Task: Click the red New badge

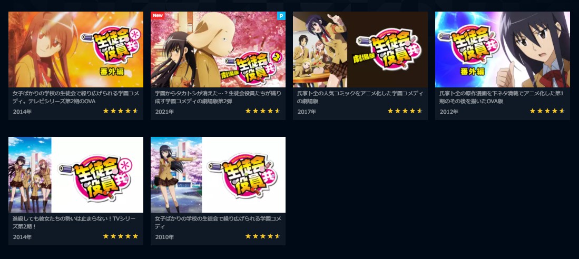Action: pos(158,15)
